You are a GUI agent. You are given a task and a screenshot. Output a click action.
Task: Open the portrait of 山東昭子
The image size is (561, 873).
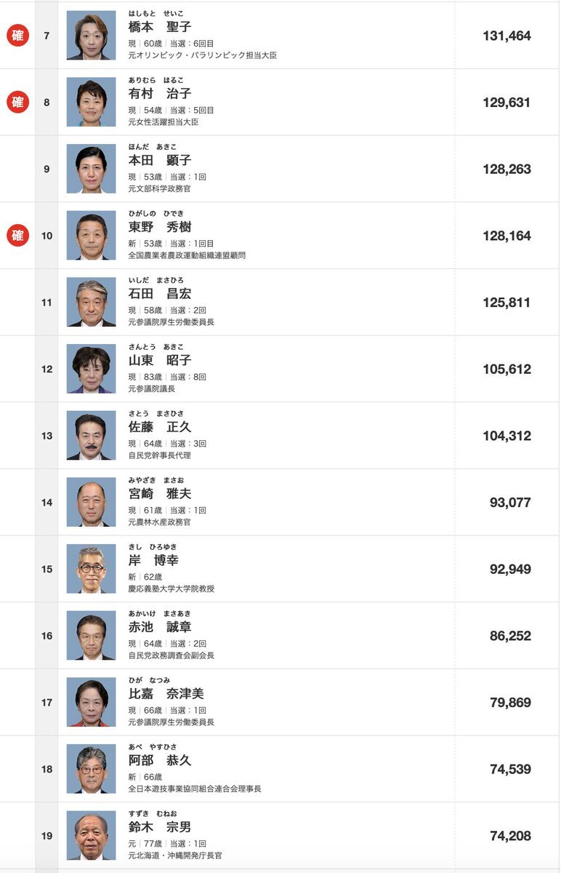click(91, 369)
